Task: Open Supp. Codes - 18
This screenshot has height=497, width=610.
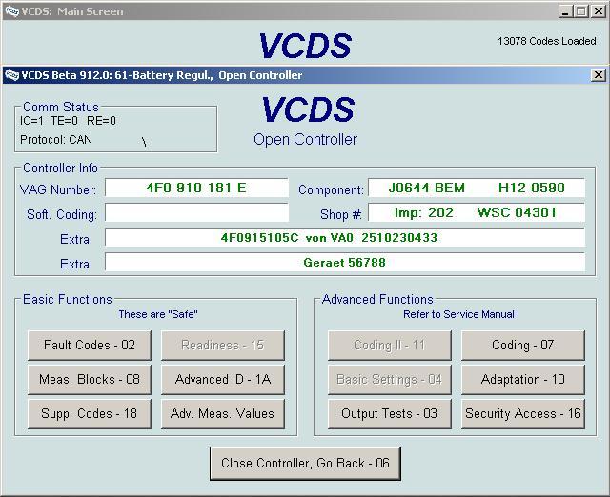Action: 90,414
